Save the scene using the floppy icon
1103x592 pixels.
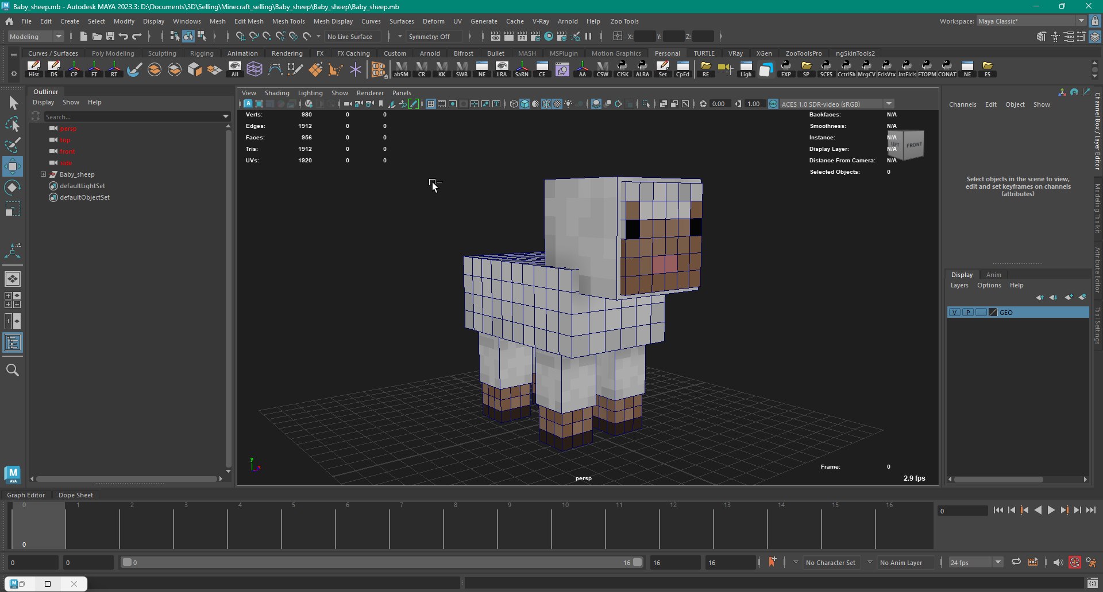click(110, 37)
